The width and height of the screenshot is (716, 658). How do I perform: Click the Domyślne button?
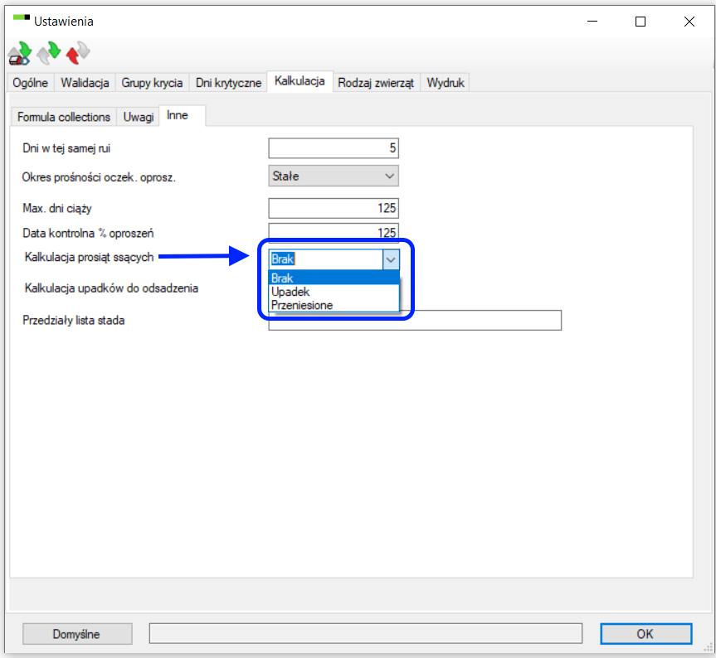click(77, 634)
